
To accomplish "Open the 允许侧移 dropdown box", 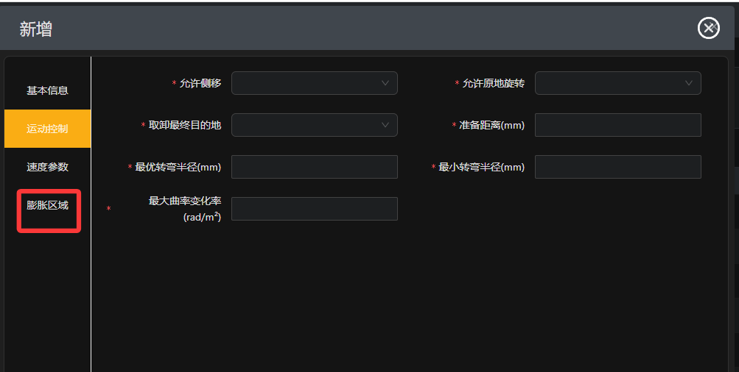I will 315,83.
